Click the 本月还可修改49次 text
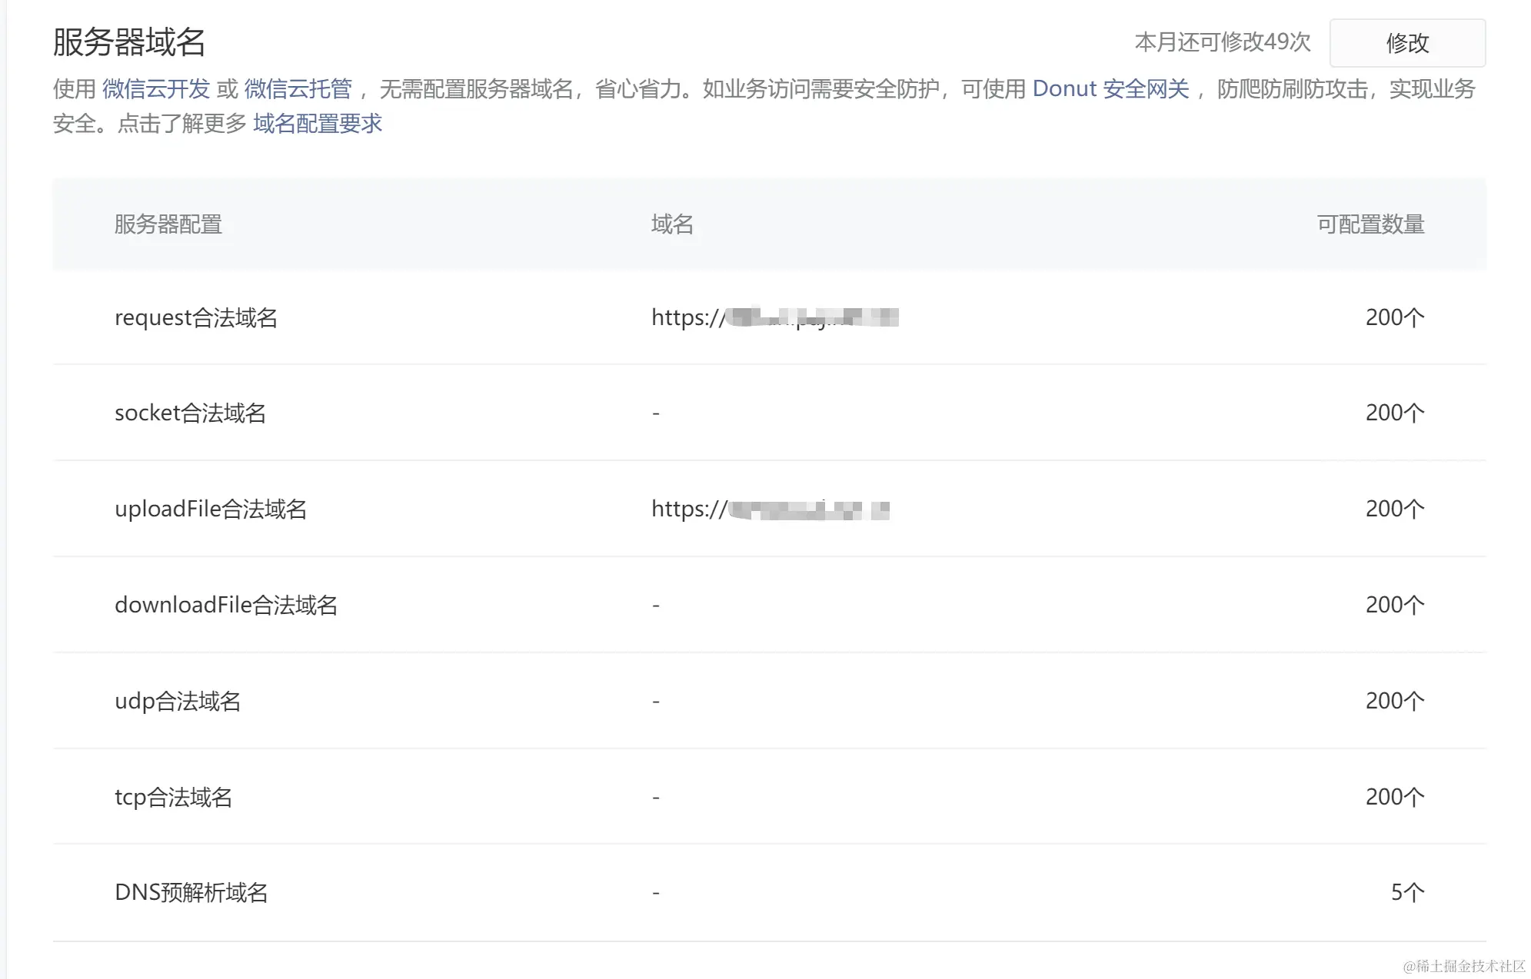 tap(1222, 42)
